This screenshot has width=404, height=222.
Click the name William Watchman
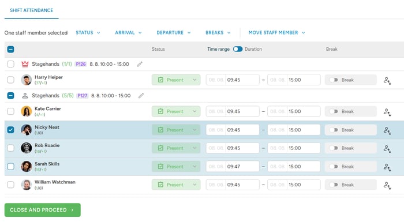(x=55, y=182)
